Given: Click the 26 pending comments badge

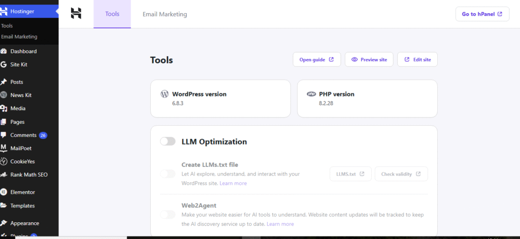Looking at the screenshot, I should tap(43, 135).
